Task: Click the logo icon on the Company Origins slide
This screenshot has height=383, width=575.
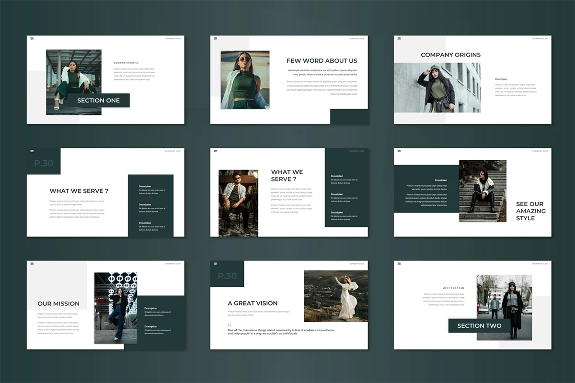Action: (399, 38)
